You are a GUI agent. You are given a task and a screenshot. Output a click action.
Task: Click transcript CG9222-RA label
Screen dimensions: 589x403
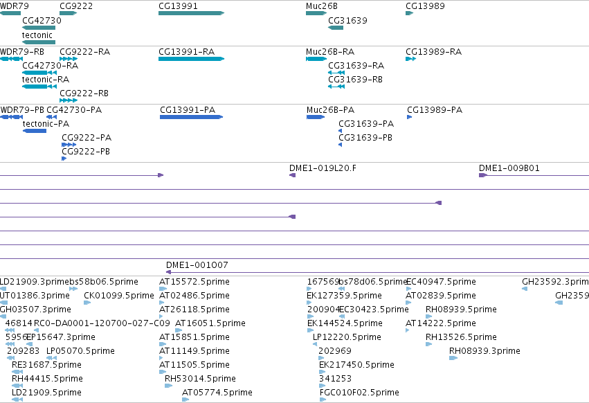(x=84, y=51)
